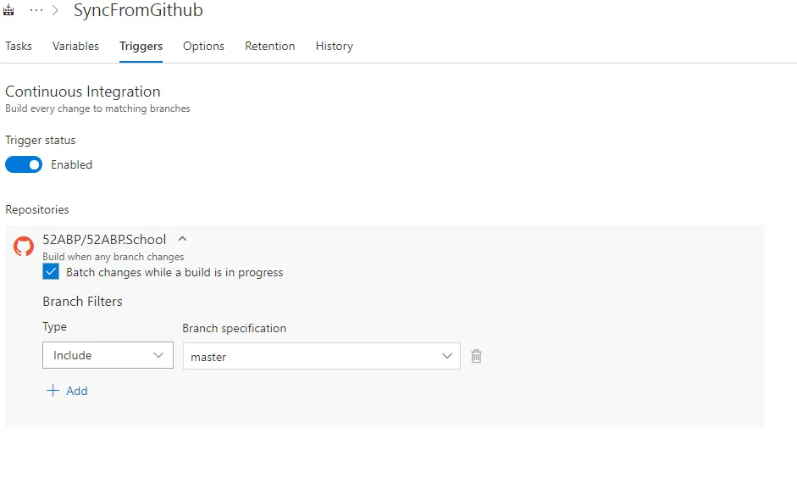Screen dimensions: 797x478
Task: View the History tab
Action: [334, 47]
